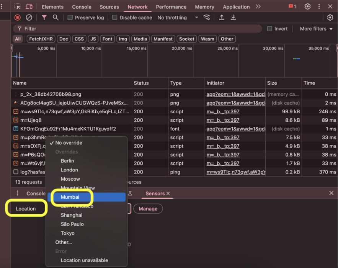Enable Disable cache checkbox
The height and width of the screenshot is (268, 338).
pos(115,18)
